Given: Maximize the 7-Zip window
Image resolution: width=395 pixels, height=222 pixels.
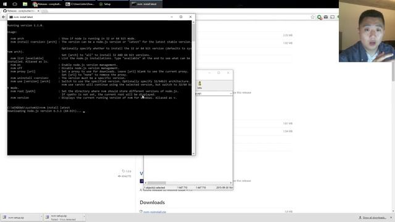Looking at the screenshot, I should click(218, 73).
